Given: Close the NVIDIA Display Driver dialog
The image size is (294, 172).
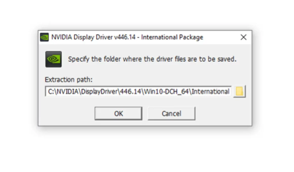Looking at the screenshot, I should [x=243, y=37].
